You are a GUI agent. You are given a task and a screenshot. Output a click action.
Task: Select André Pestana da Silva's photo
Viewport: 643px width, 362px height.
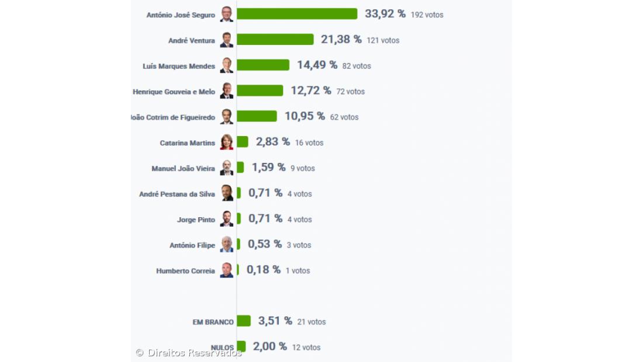point(226,193)
